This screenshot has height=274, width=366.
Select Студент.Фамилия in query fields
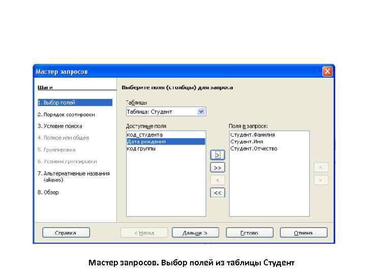tap(269, 134)
